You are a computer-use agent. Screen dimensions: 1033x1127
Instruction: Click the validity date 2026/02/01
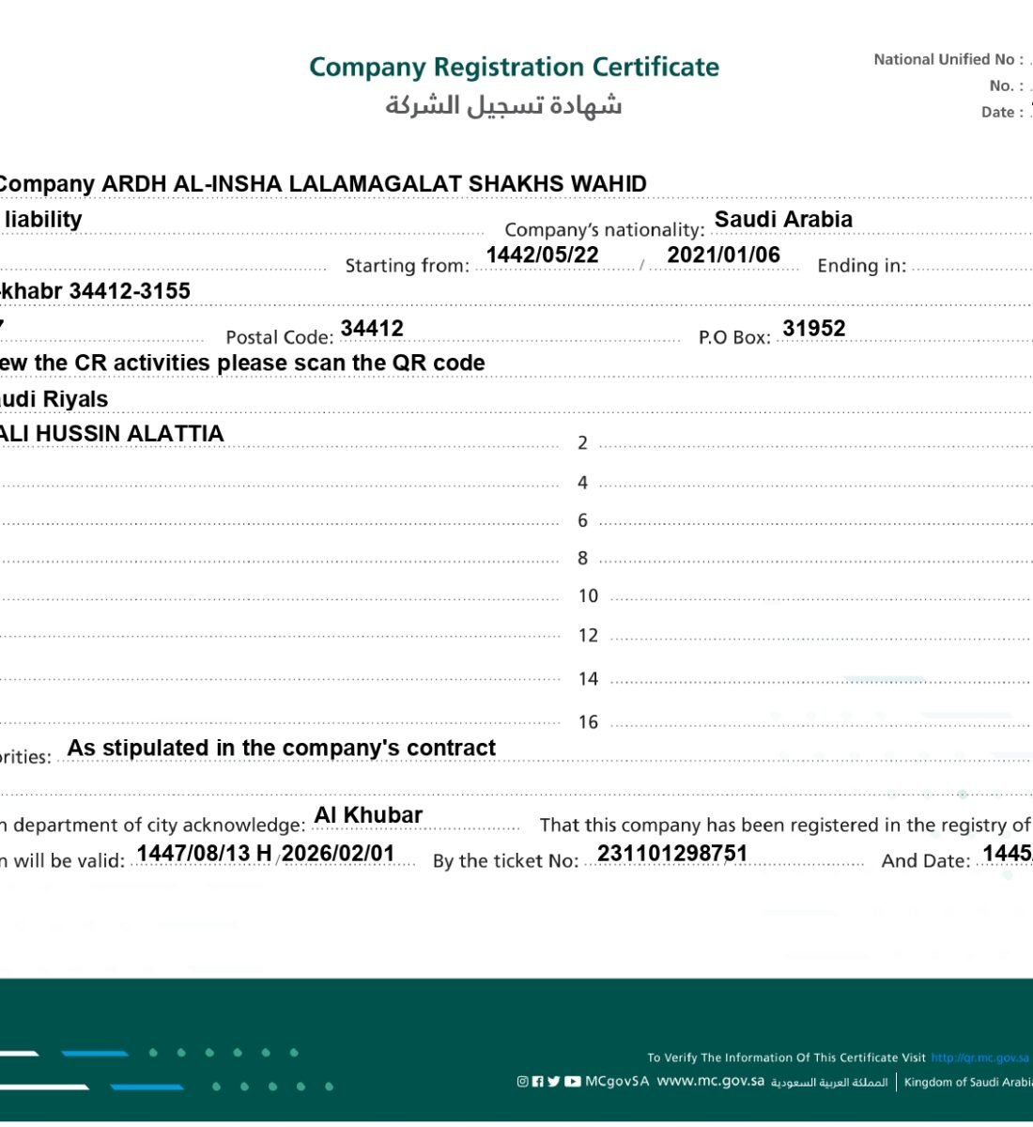pos(338,854)
